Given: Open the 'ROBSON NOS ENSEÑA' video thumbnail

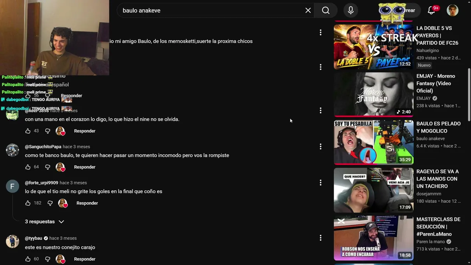Looking at the screenshot, I should tap(373, 238).
